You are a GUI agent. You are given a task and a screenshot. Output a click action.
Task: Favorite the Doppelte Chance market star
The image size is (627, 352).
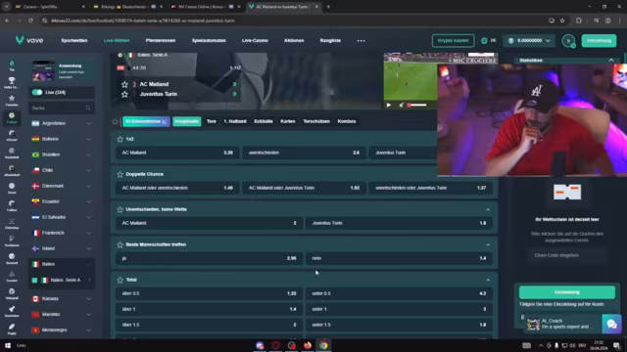tap(120, 174)
